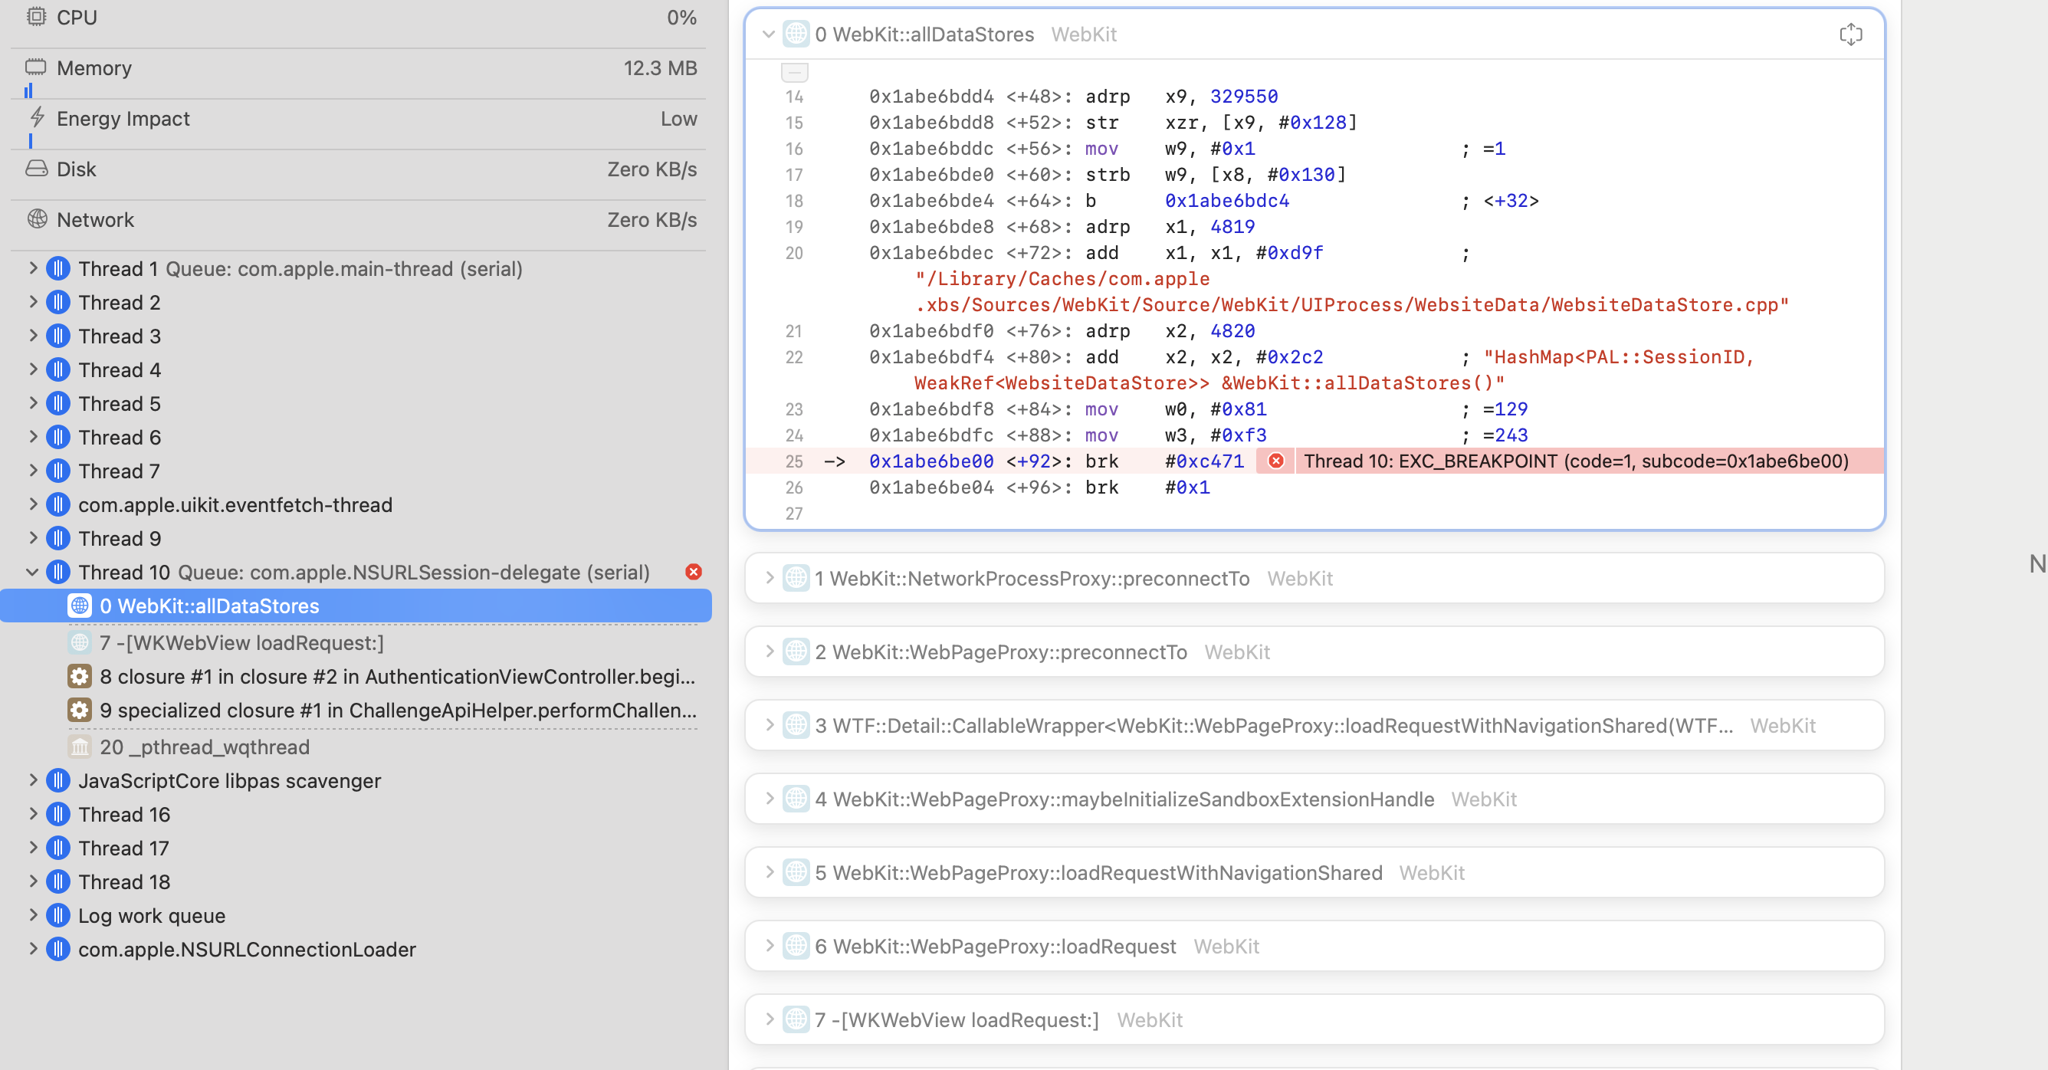The height and width of the screenshot is (1070, 2048).
Task: Expand frame 1 NetworkProcessProxy::preconnectTo card
Action: (768, 578)
